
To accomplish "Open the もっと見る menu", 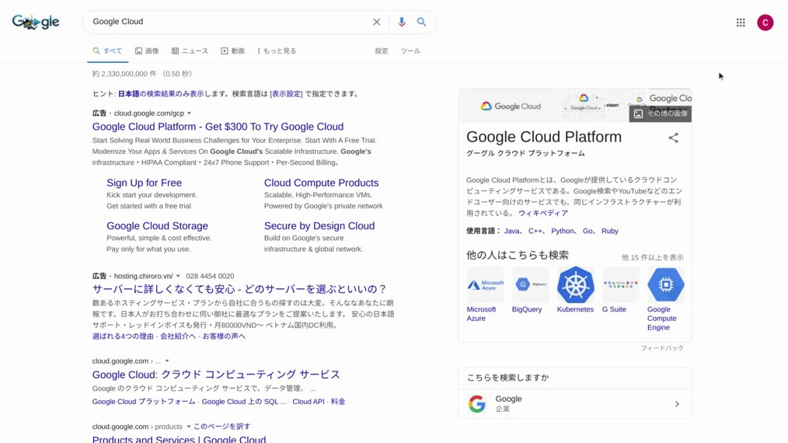I will click(277, 51).
